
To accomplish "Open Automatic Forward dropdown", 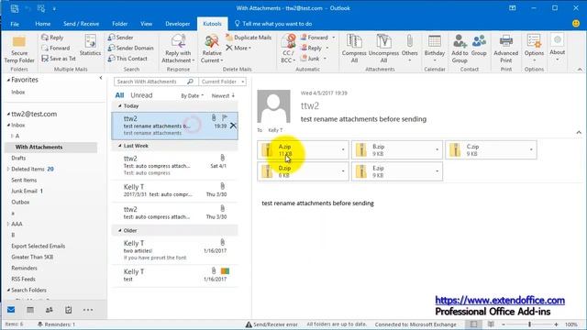I will [x=334, y=38].
